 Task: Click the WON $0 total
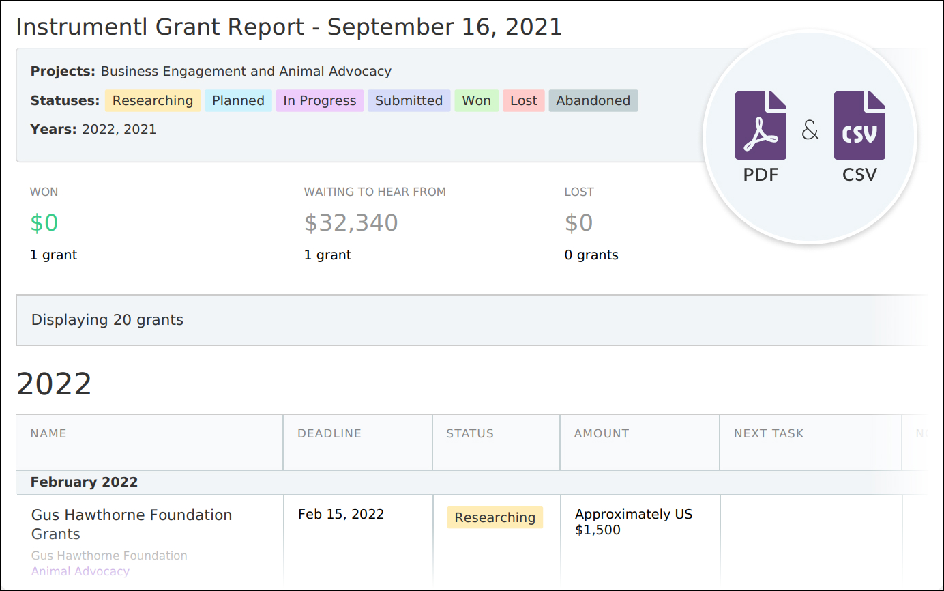[44, 223]
